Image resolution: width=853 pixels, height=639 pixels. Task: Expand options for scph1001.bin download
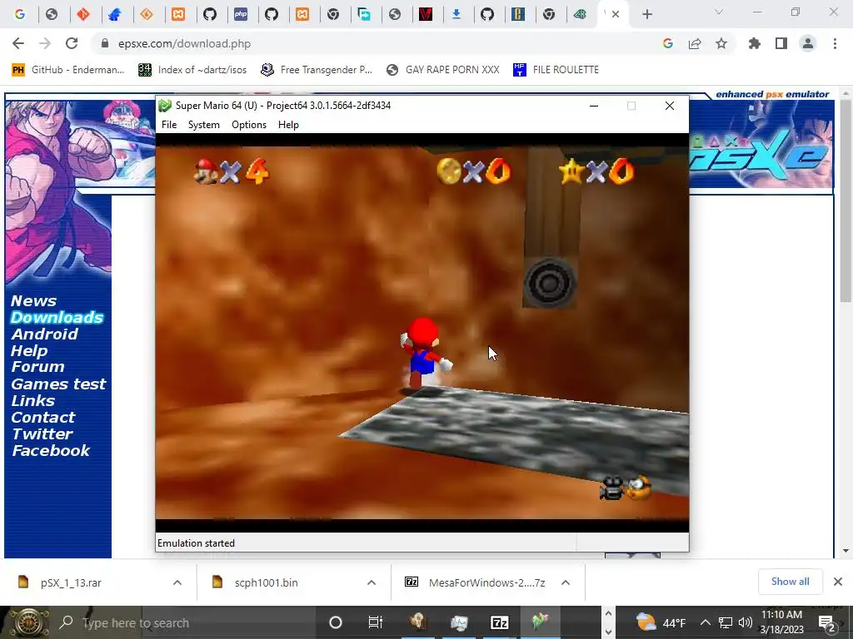372,582
